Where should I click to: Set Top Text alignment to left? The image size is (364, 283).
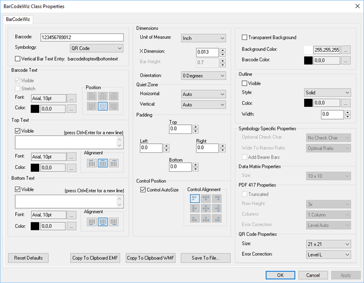[x=92, y=163]
